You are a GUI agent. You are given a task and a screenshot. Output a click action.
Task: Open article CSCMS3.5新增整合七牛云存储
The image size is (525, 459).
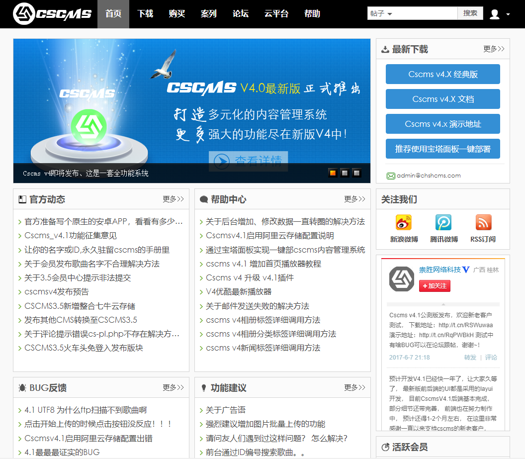tap(80, 306)
